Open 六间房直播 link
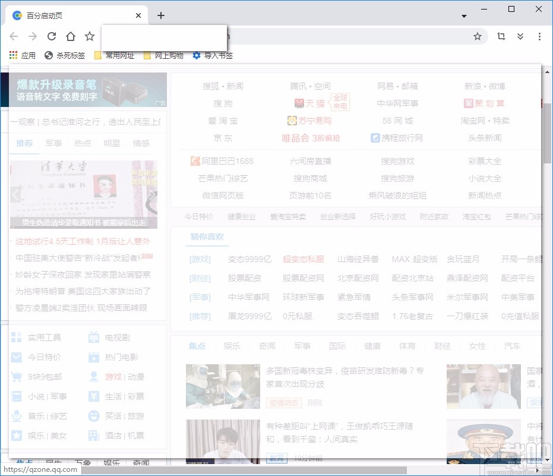The height and width of the screenshot is (476, 553). pyautogui.click(x=310, y=161)
